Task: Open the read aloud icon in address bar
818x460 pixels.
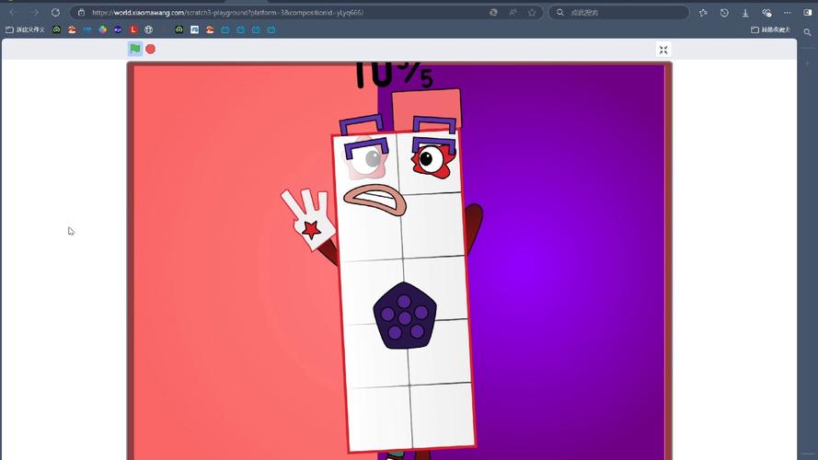Action: [513, 13]
